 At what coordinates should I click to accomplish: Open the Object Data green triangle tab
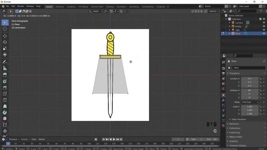pos(224,120)
